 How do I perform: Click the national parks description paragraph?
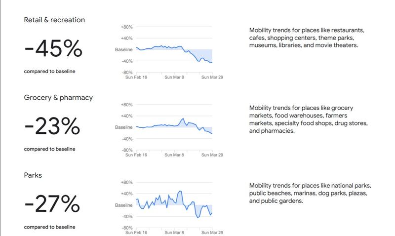pyautogui.click(x=310, y=194)
